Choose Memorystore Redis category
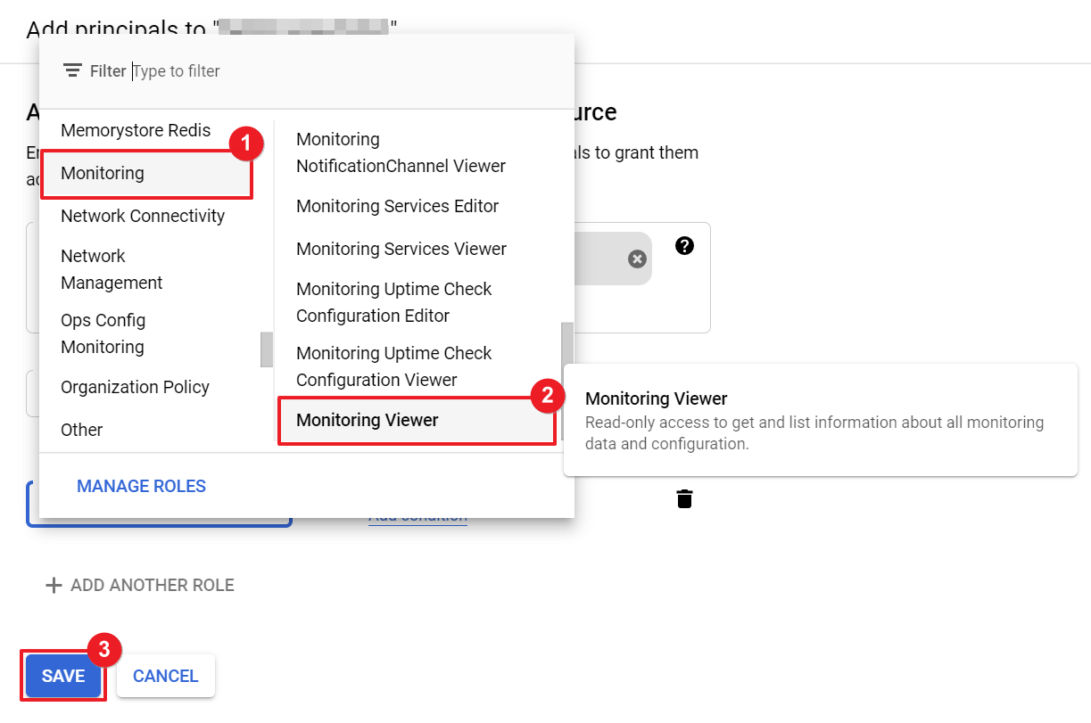Viewport: 1091px width, 723px height. 136,130
